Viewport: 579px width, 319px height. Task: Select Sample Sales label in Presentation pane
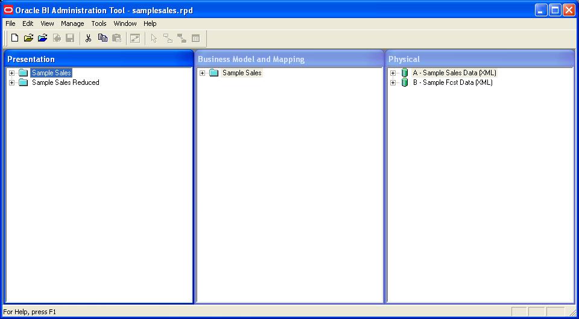coord(51,73)
